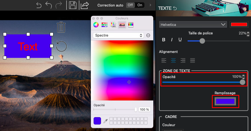The image size is (251, 131).
Task: Save with the floppy disk icon
Action: click(x=73, y=5)
